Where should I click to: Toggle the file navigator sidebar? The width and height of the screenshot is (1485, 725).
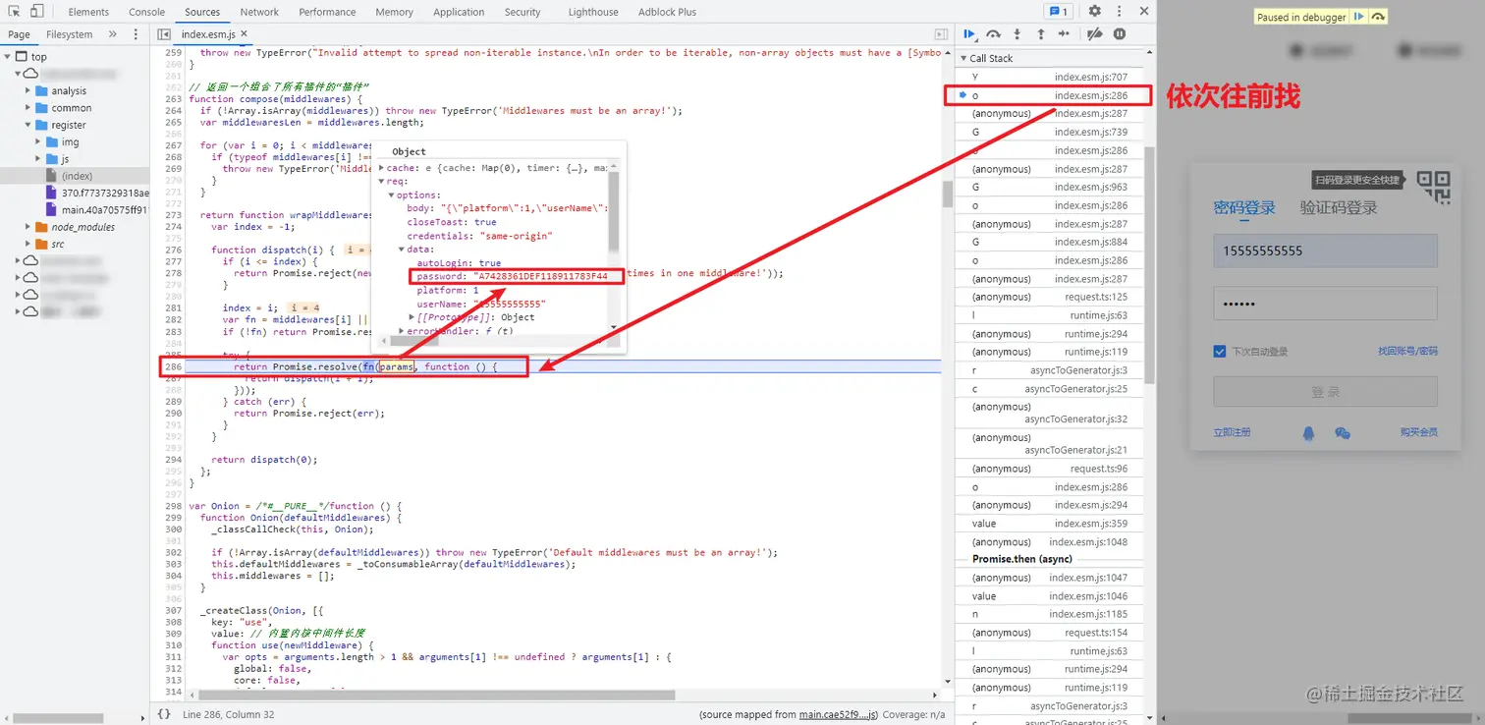coord(163,34)
